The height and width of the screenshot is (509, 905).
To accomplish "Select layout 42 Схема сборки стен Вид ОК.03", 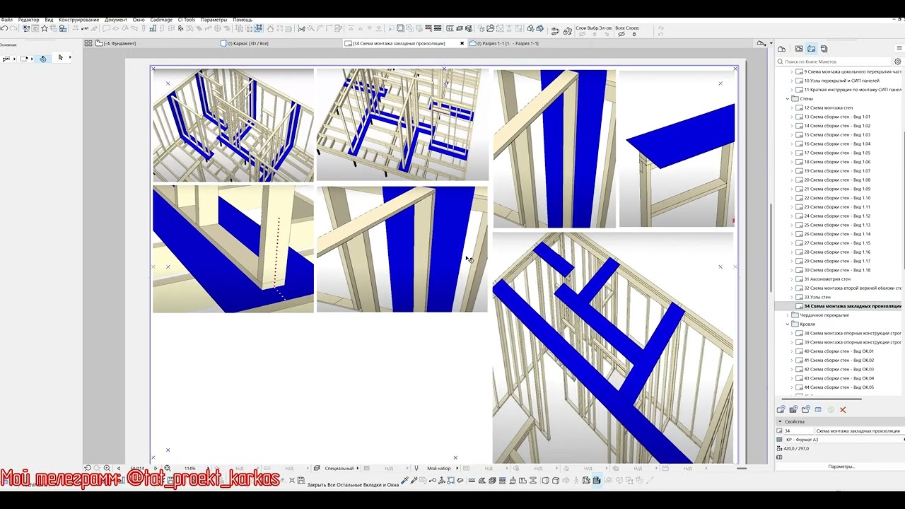I will pos(838,369).
